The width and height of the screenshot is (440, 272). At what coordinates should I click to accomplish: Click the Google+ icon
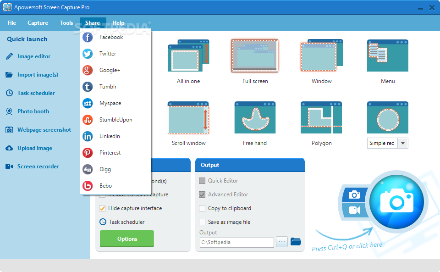88,70
